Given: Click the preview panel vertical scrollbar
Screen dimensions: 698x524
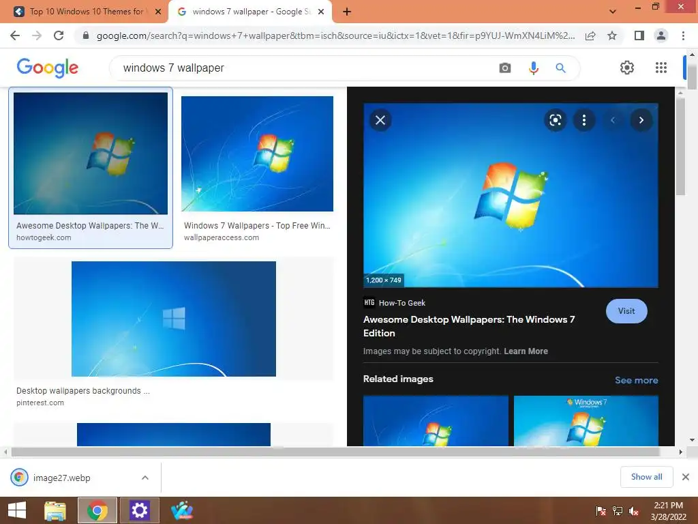Looking at the screenshot, I should click(x=680, y=147).
